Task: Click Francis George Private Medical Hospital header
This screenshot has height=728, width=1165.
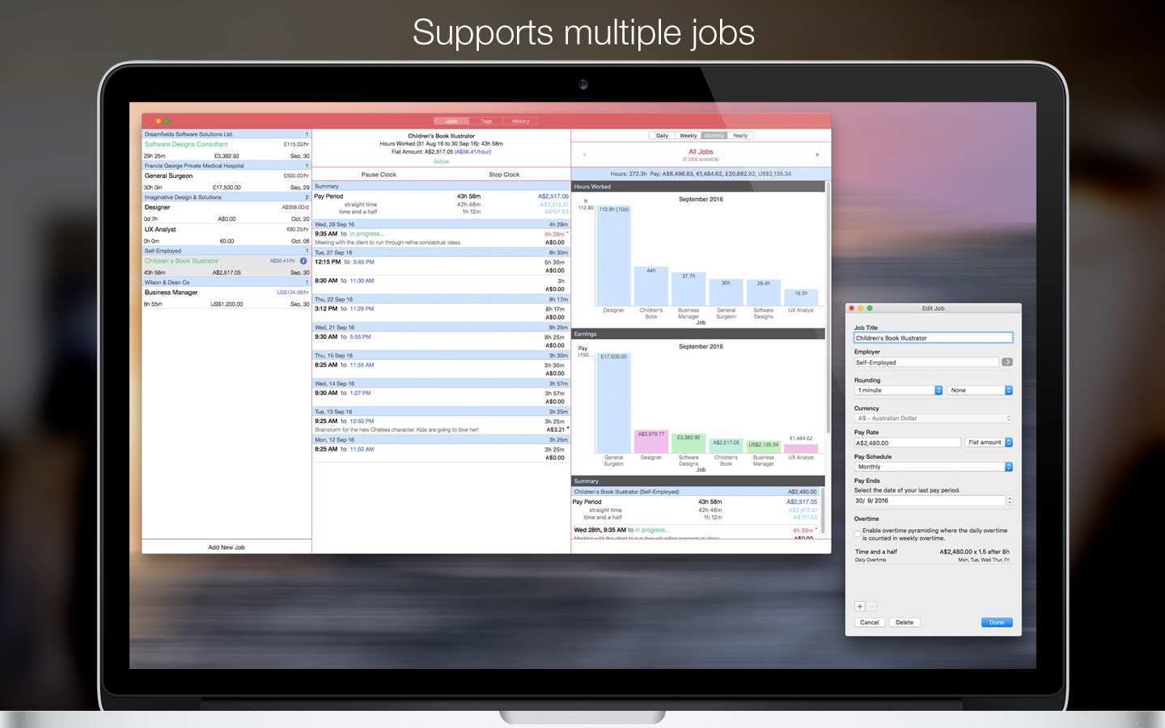Action: (227, 166)
